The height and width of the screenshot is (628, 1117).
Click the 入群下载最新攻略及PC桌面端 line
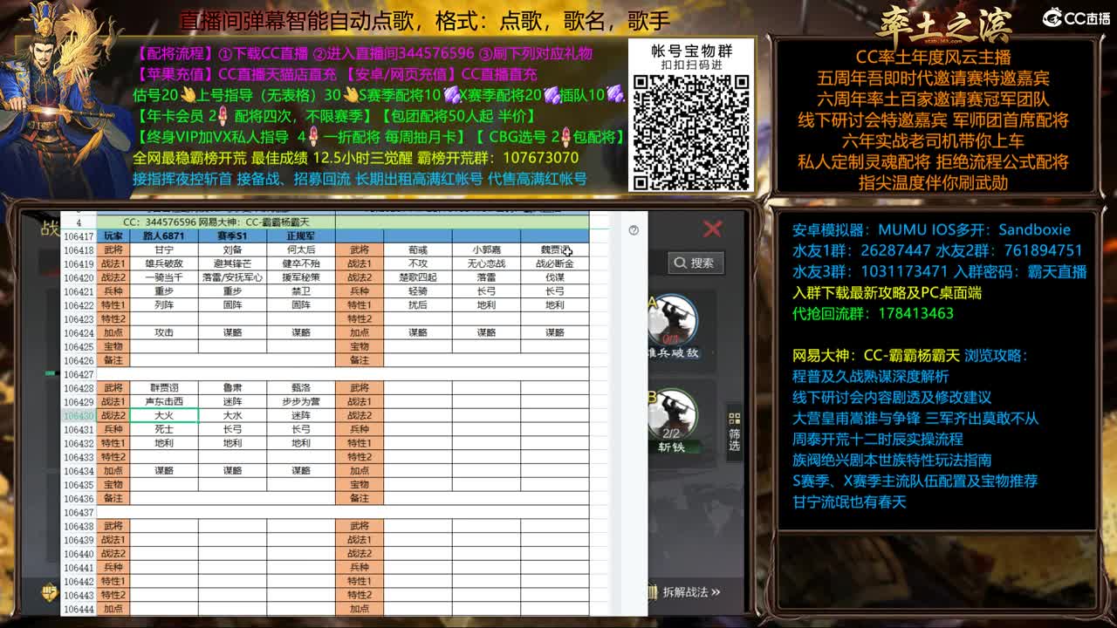887,292
